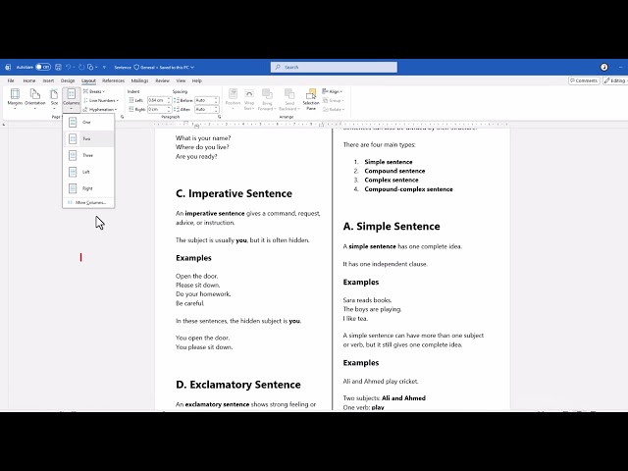Screen dimensions: 628x471
Task: Open the Line Numbers dropdown
Action: [101, 100]
